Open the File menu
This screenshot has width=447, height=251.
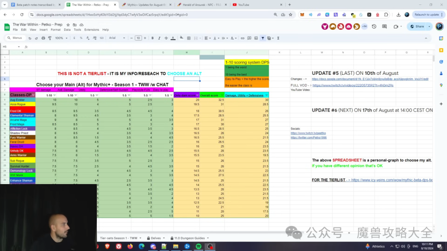point(15,30)
